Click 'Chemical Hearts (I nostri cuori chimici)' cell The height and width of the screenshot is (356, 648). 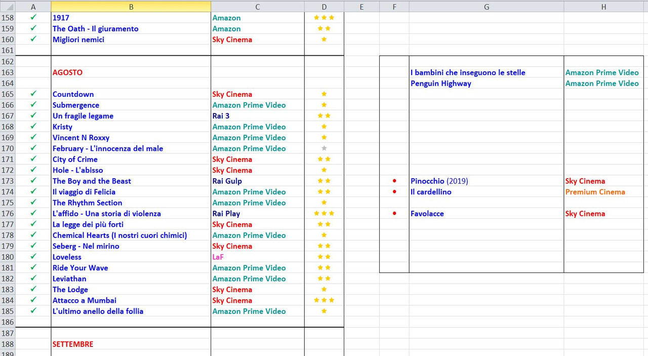coord(131,235)
